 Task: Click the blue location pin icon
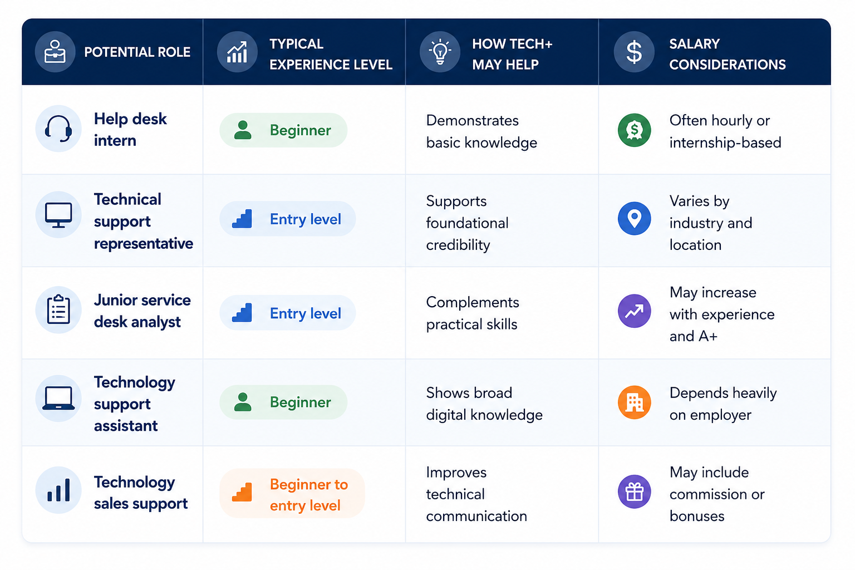635,218
